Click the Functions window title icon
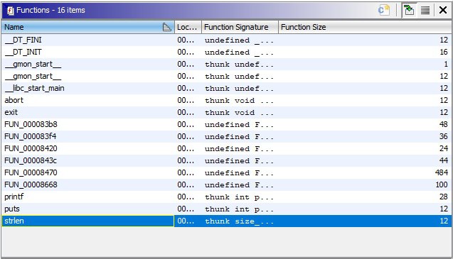453x259 pixels. coord(11,11)
